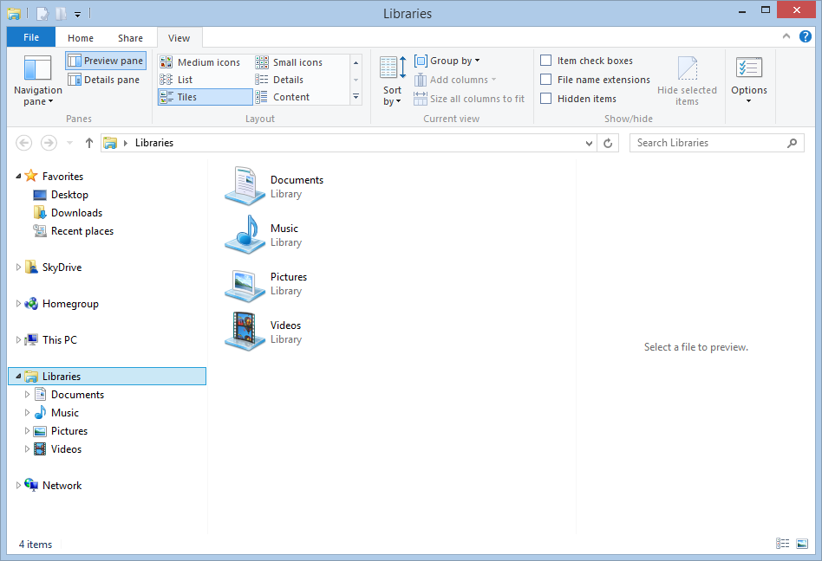The height and width of the screenshot is (561, 822).
Task: Open the Sort by menu
Action: [x=393, y=82]
